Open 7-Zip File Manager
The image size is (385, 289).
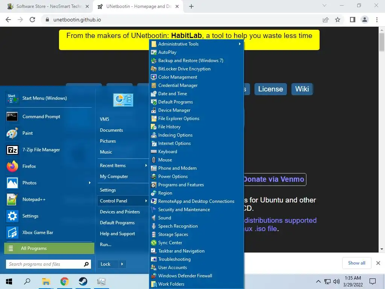point(49,150)
